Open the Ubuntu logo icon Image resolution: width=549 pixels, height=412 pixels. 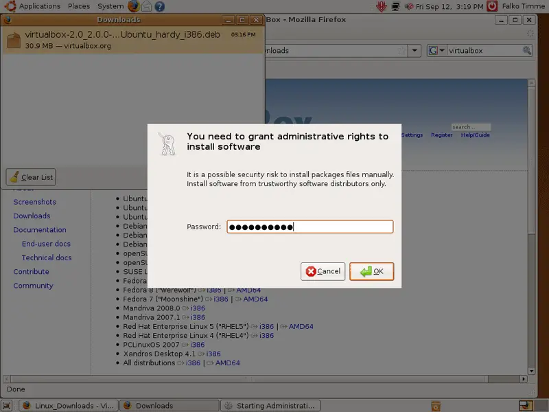(x=10, y=6)
